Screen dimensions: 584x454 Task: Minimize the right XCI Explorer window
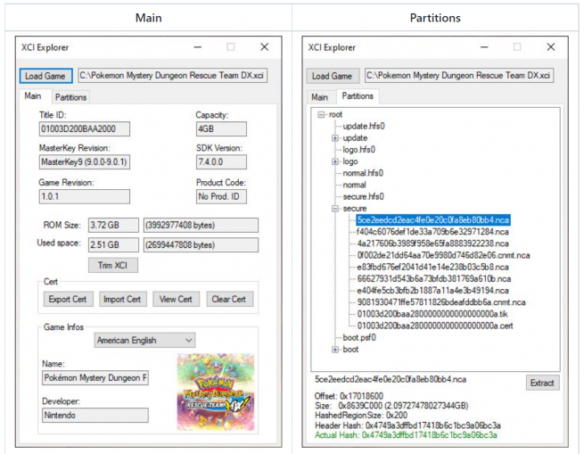coord(484,47)
